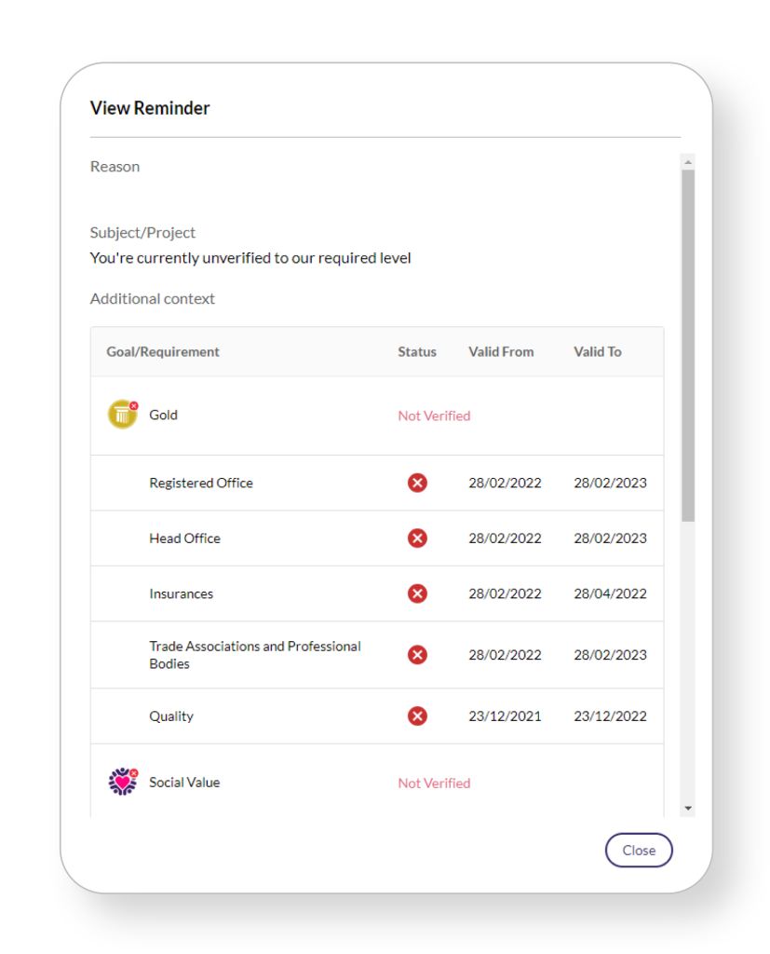Click Gold's Not Verified status text

tap(434, 416)
